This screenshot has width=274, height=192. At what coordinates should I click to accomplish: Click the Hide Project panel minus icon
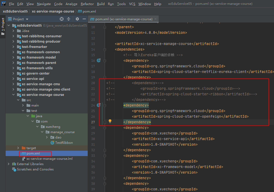tap(84, 19)
